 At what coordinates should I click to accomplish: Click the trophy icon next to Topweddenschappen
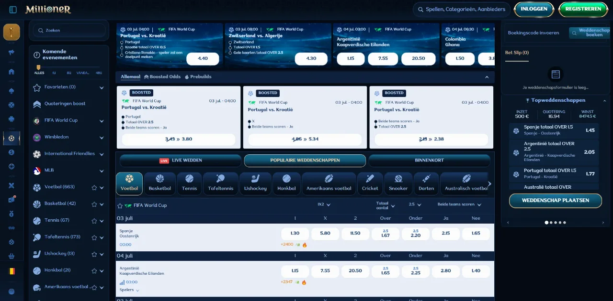(x=528, y=100)
